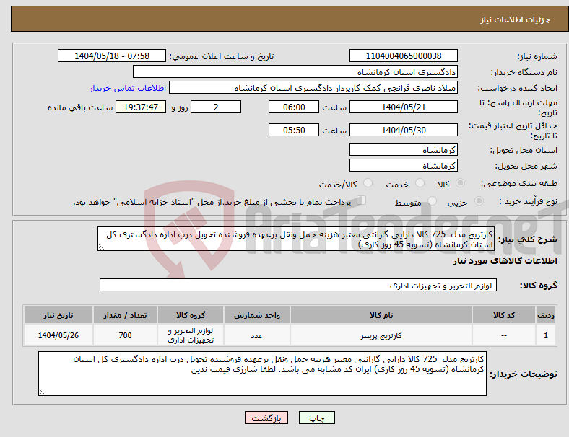Click the جزئیات اطلاعات نیاز page header

tap(516, 19)
